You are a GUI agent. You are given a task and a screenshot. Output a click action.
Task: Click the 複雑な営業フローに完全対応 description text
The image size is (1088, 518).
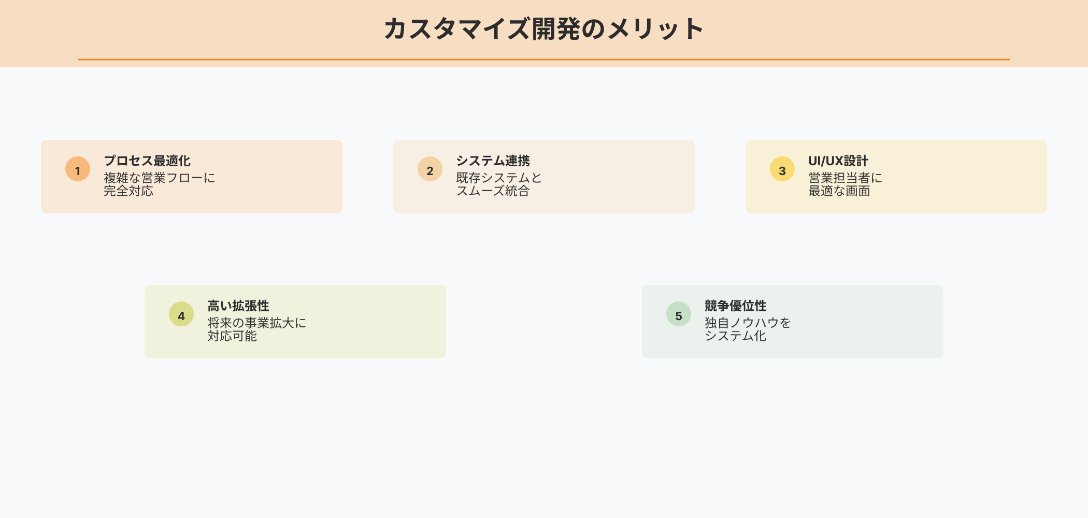[159, 184]
